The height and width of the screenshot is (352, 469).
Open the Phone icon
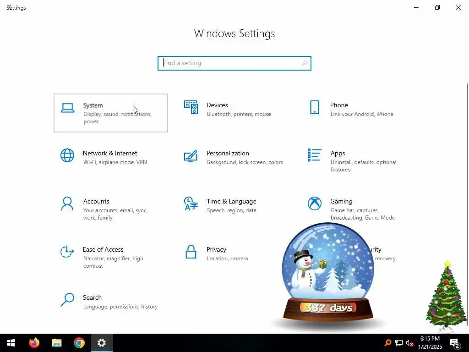(314, 107)
